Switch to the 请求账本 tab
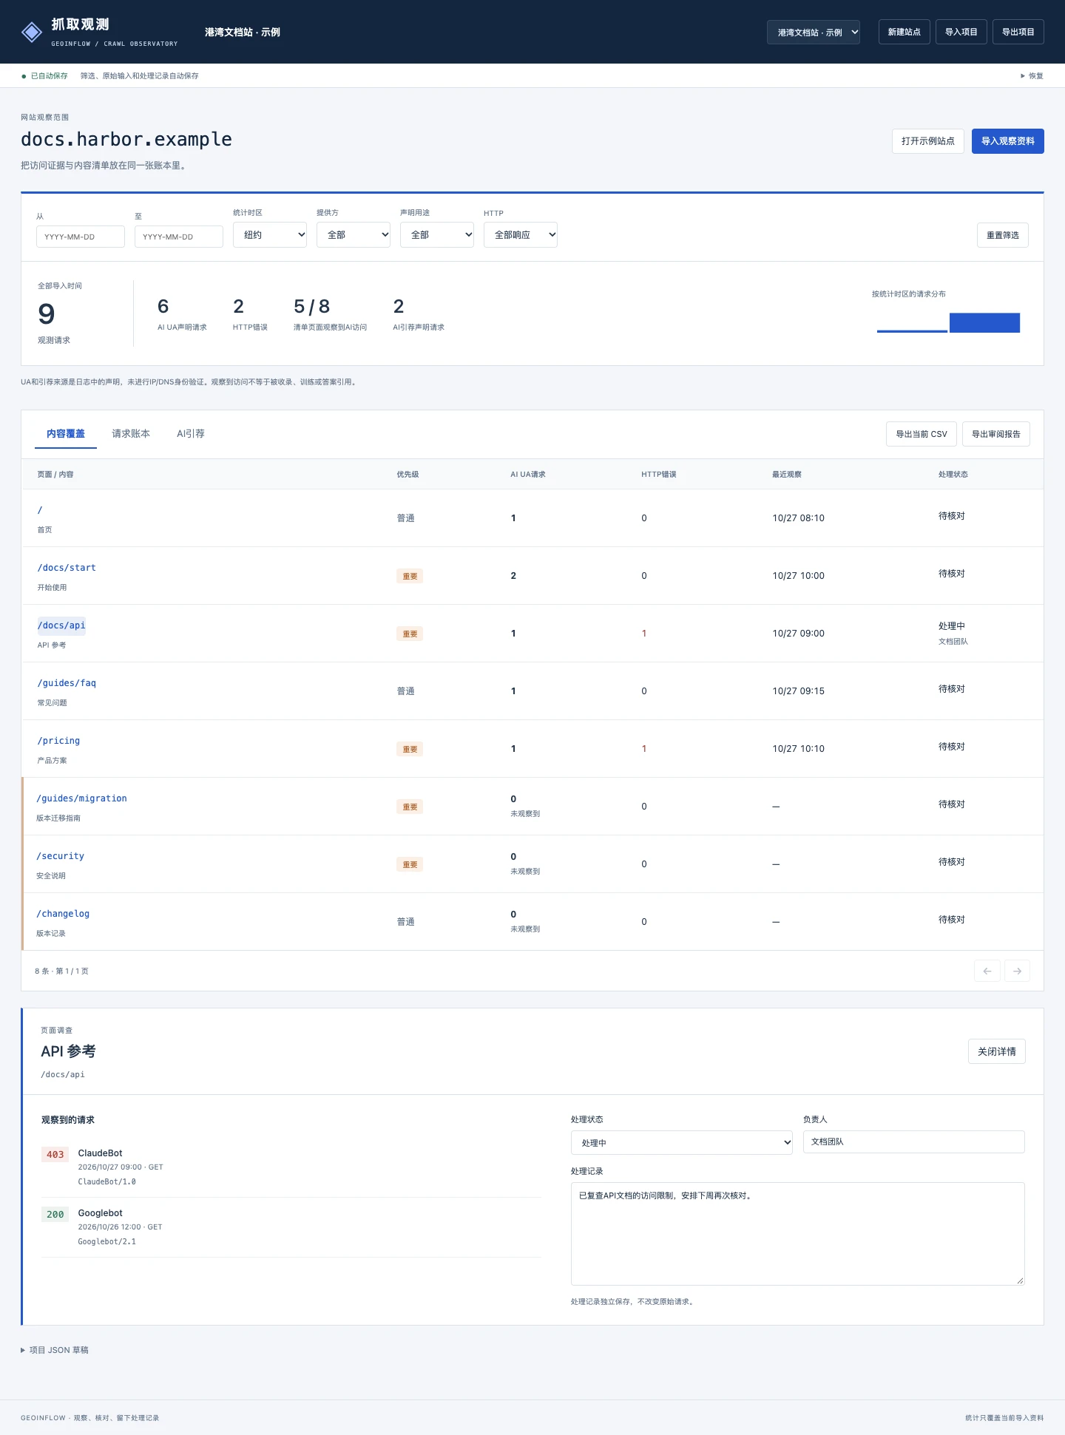This screenshot has height=1435, width=1065. (131, 434)
